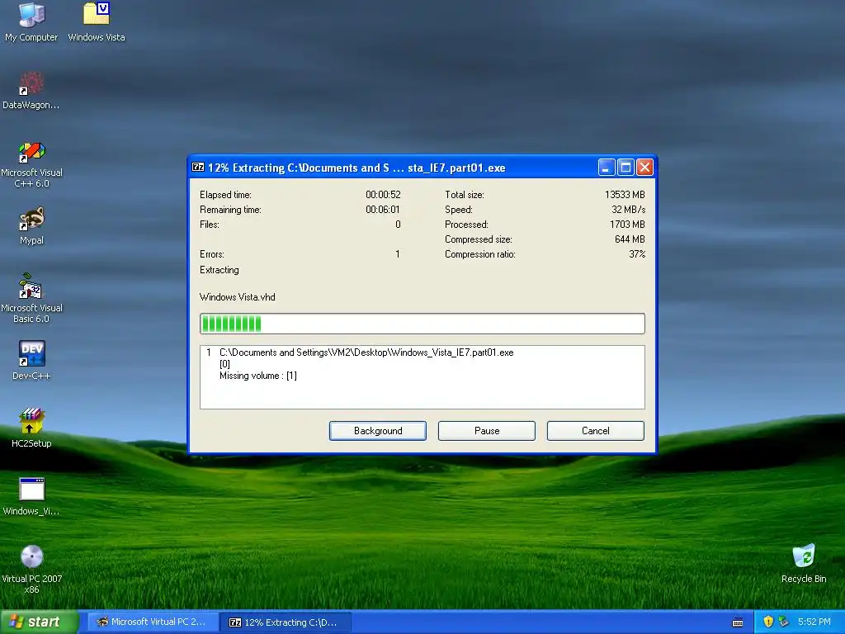
Task: Click the keyboard icon in the taskbar
Action: (738, 622)
